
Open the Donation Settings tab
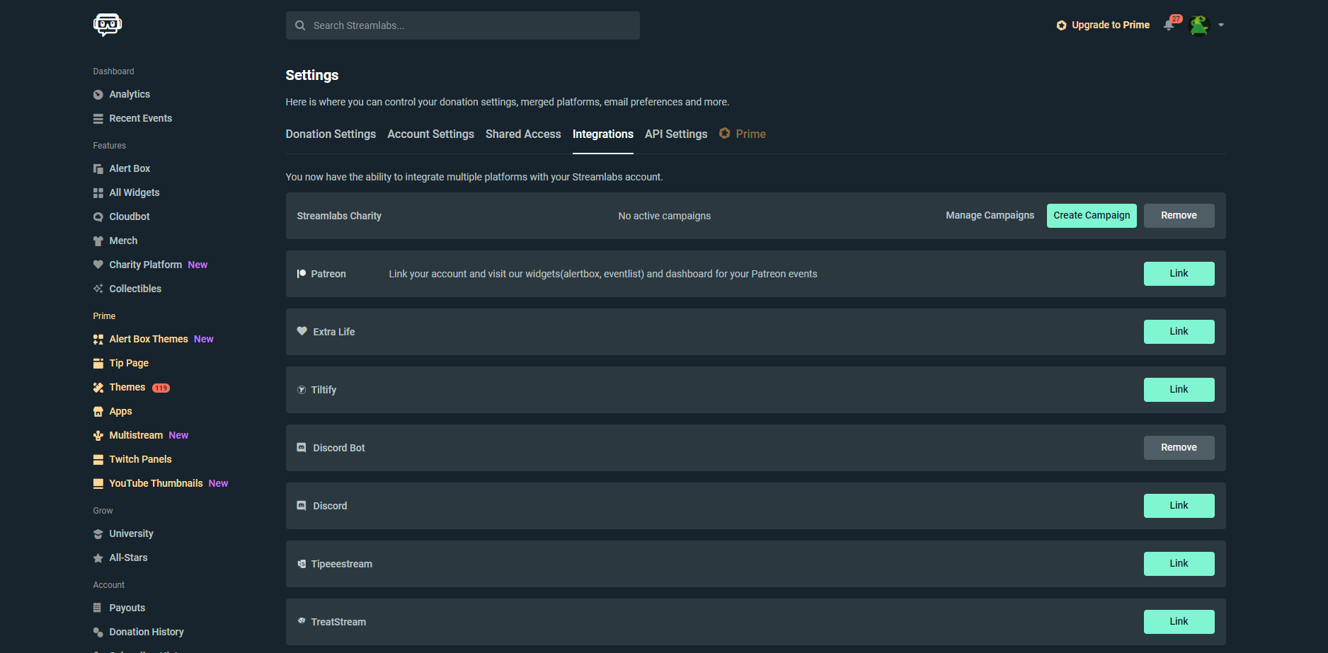click(331, 134)
